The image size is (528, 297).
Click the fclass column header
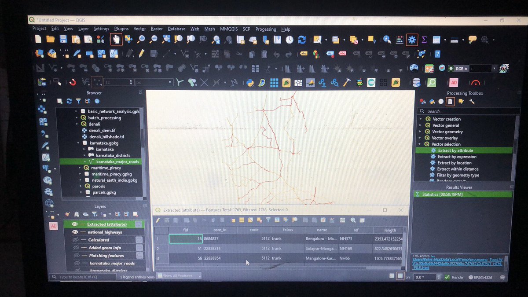click(288, 230)
